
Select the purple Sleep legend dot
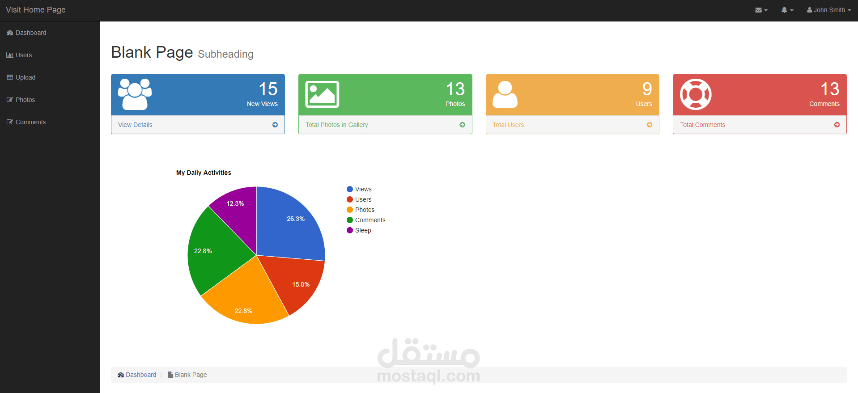[350, 230]
